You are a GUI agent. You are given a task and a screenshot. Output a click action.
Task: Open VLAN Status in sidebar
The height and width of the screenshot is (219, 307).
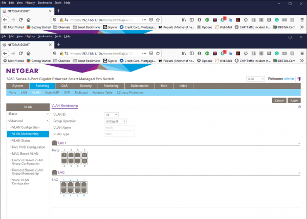point(21,141)
